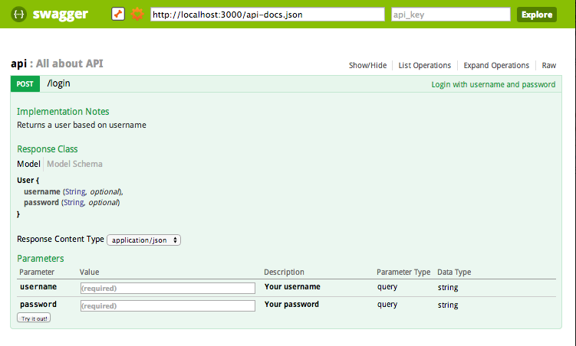Screen dimensions: 576x346
Task: Click the Data Type column header
Action: (x=454, y=272)
